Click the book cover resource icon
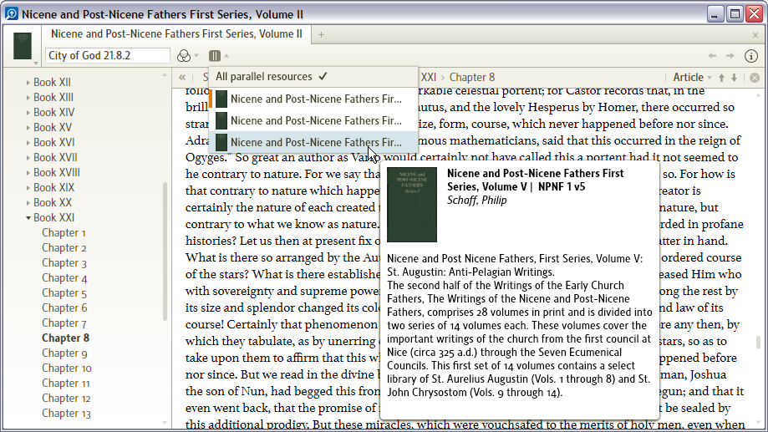This screenshot has width=768, height=432. 22,46
